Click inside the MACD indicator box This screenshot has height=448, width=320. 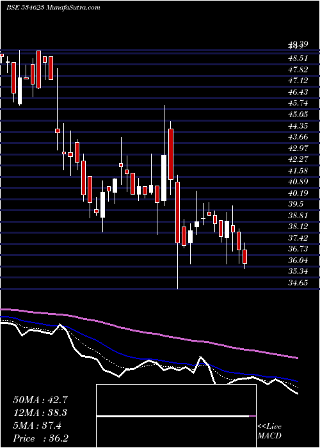pyautogui.click(x=176, y=416)
